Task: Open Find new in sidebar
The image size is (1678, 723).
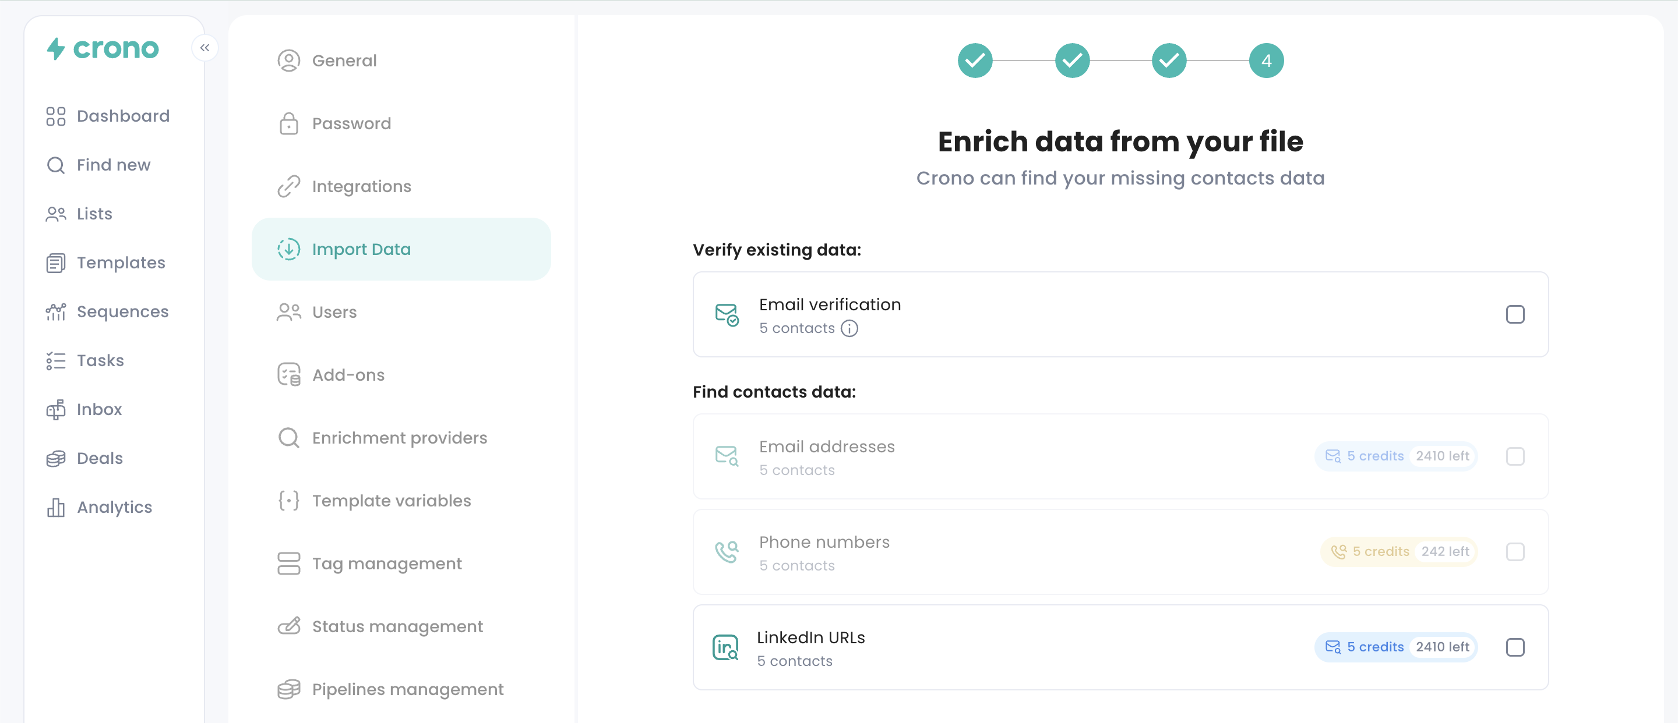Action: point(114,165)
